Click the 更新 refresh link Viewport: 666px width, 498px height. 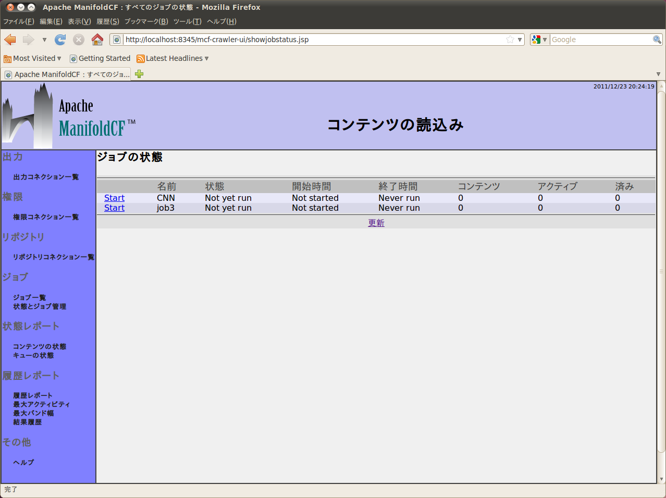pos(376,223)
